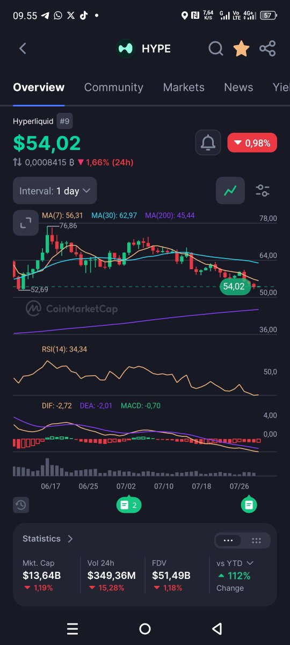
Task: Tap the Hyperliquid token logo
Action: pos(126,48)
